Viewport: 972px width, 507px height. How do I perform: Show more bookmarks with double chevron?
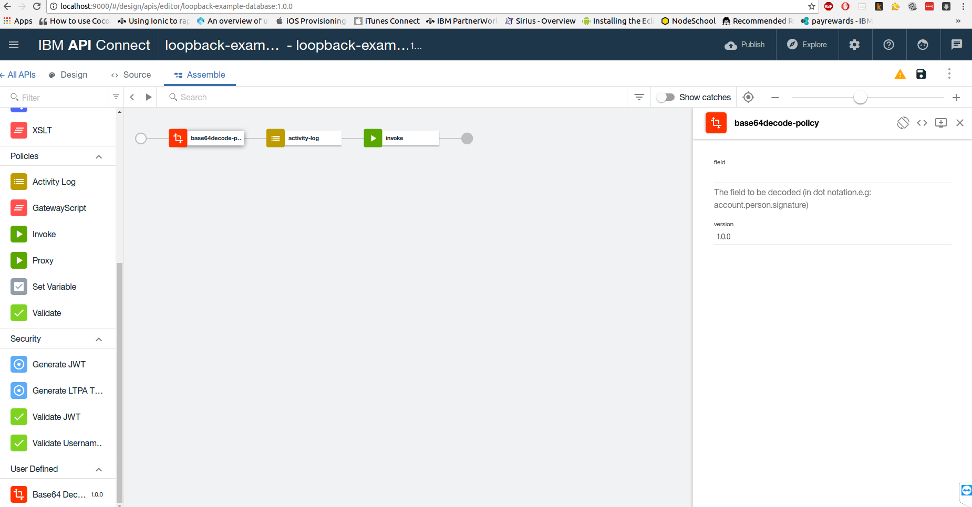click(x=958, y=21)
